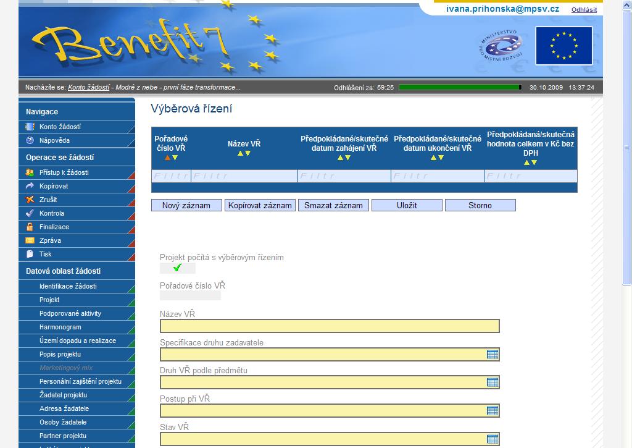Focus the Pořadové číslo VŘ filter field
632x448 pixels.
point(172,176)
